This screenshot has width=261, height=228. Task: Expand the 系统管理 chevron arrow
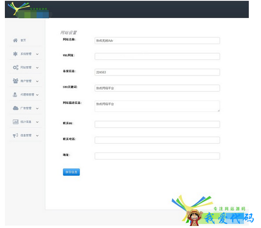point(37,54)
